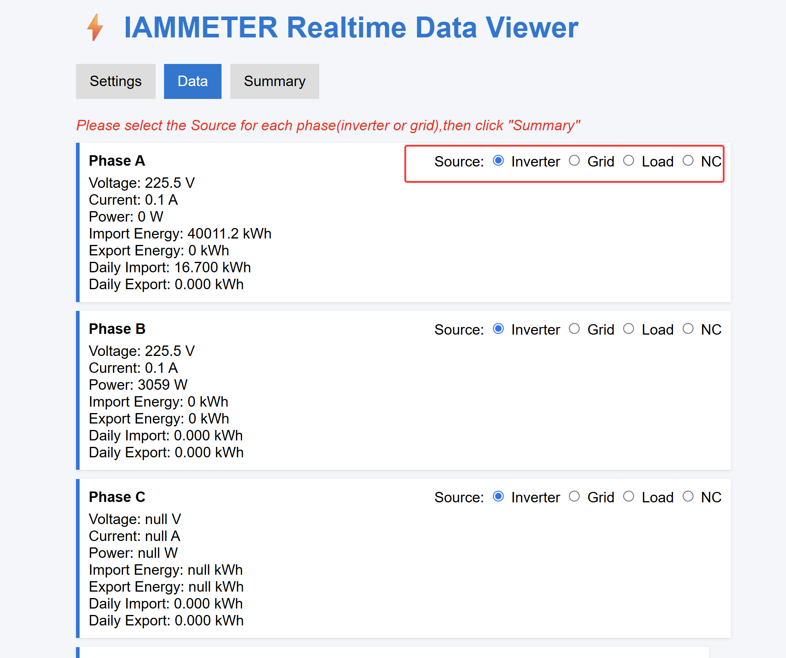786x658 pixels.
Task: Open the Settings tab
Action: 116,81
